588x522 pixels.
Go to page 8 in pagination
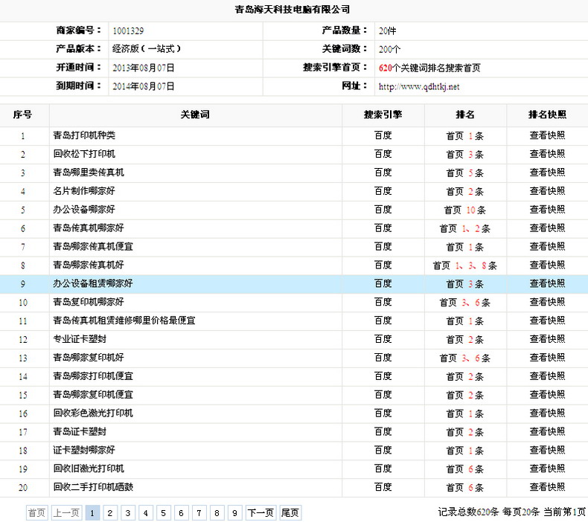point(217,512)
